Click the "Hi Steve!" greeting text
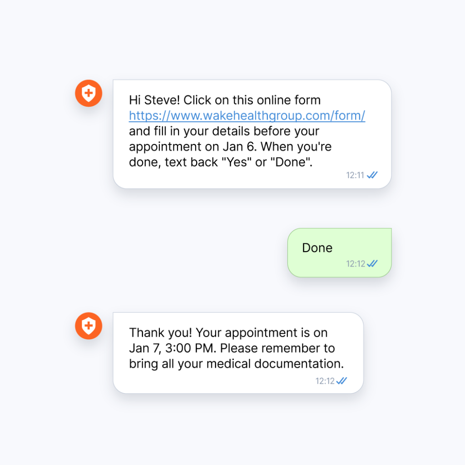The height and width of the screenshot is (465, 465). coord(154,100)
